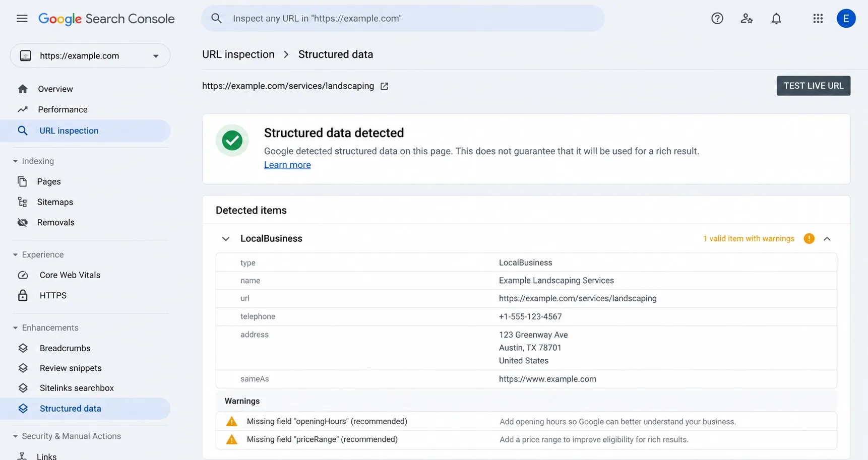Open notifications bell
868x460 pixels.
pyautogui.click(x=776, y=19)
